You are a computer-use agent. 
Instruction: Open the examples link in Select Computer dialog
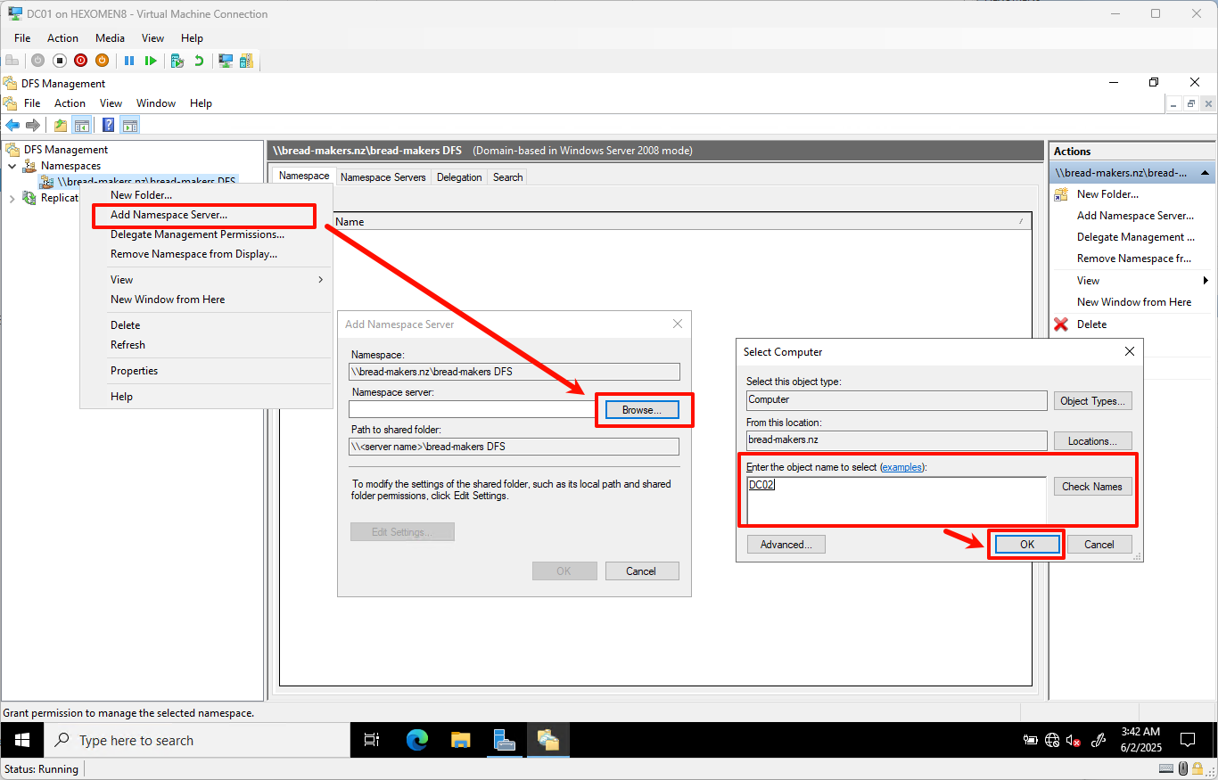[901, 466]
